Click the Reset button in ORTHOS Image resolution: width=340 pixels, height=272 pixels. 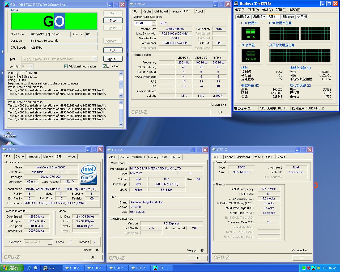113,28
